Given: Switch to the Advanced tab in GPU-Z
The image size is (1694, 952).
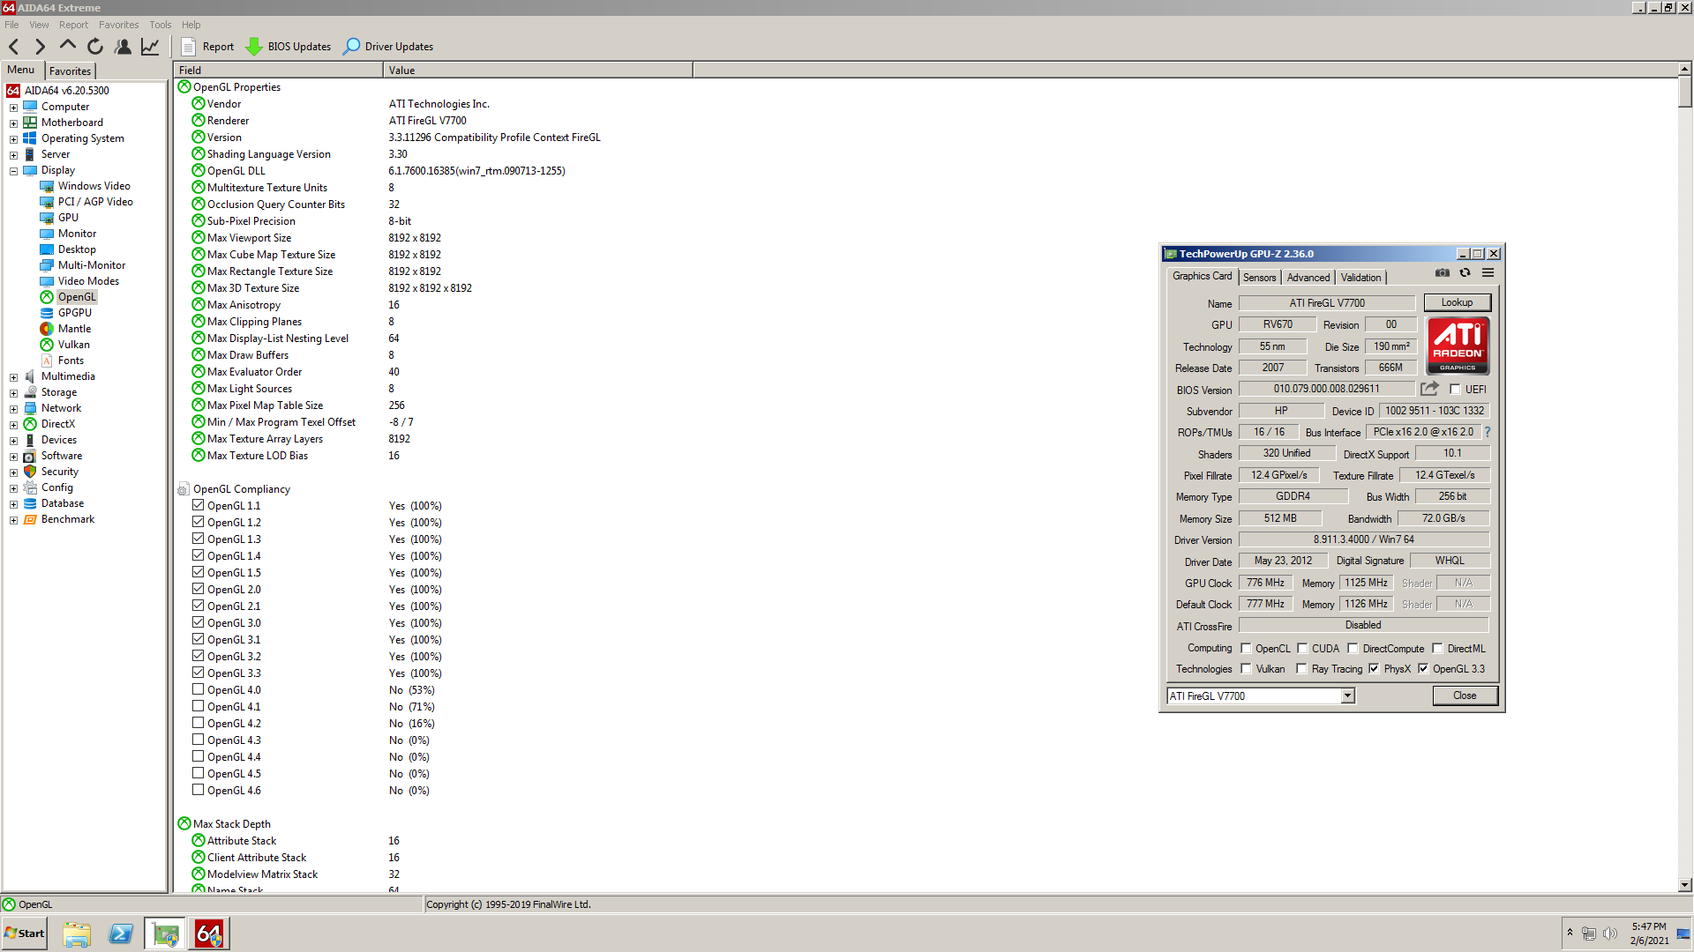Looking at the screenshot, I should (1308, 278).
